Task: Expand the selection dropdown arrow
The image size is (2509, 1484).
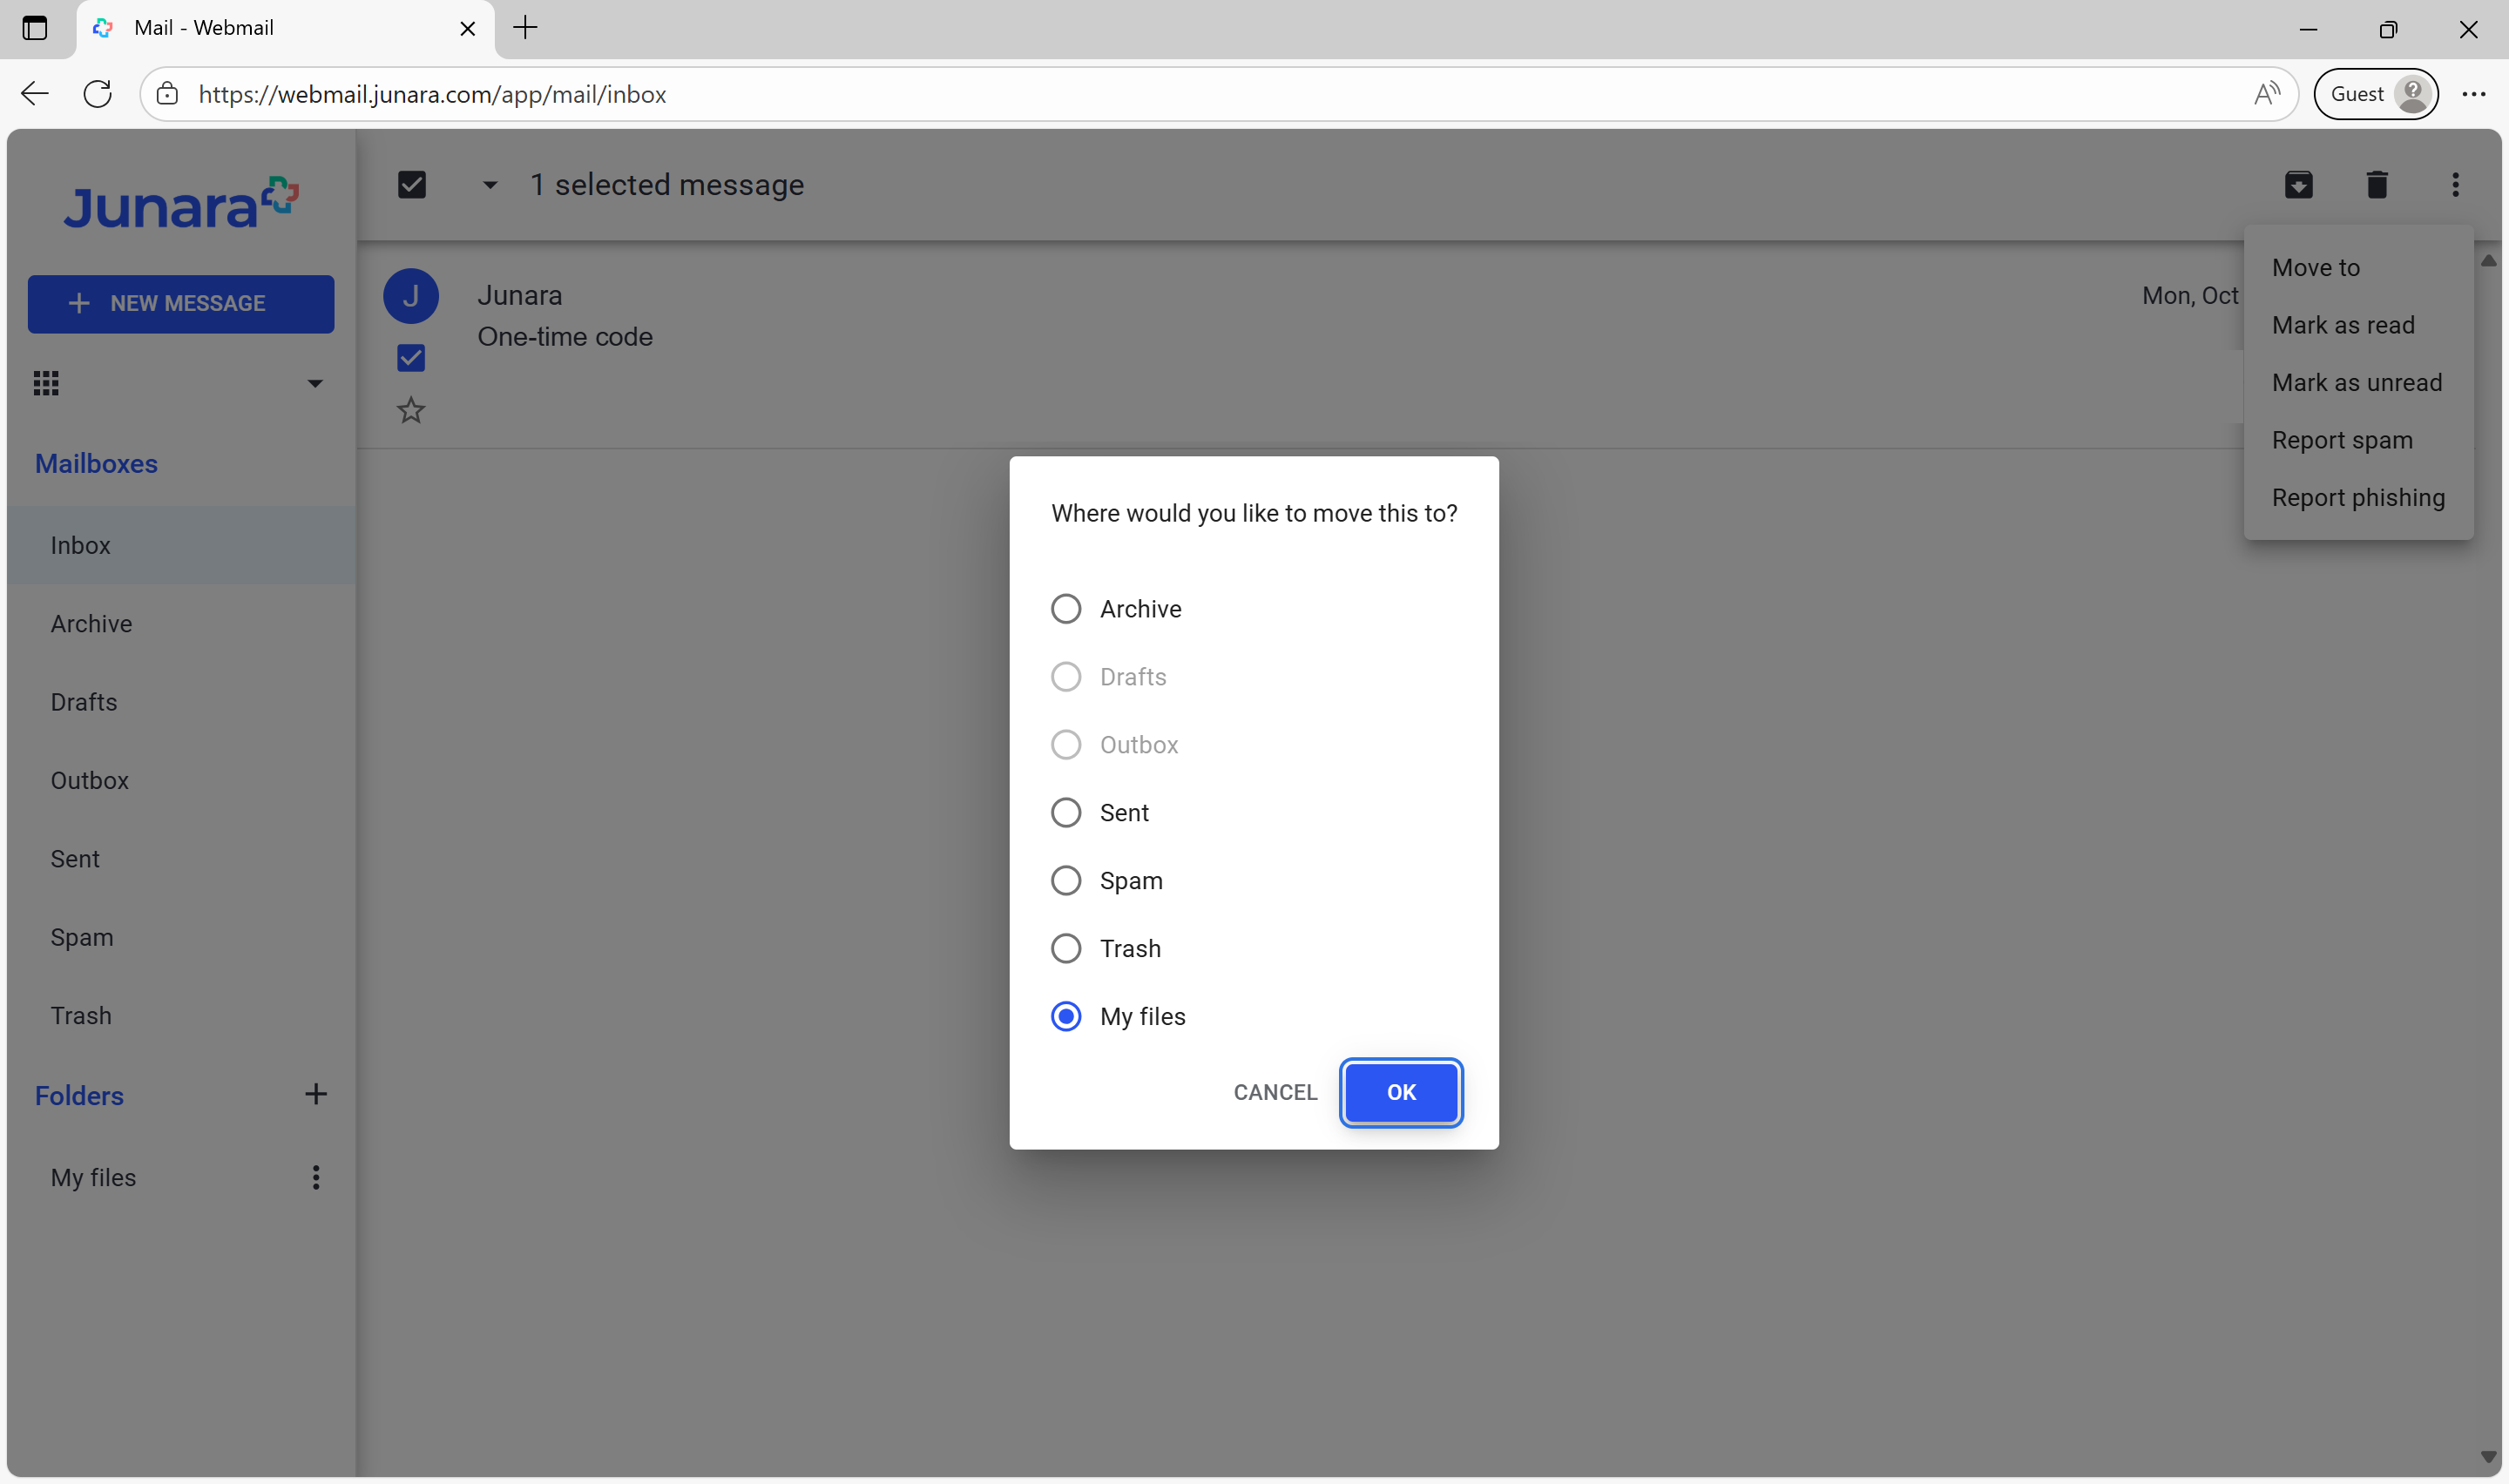Action: [x=490, y=185]
